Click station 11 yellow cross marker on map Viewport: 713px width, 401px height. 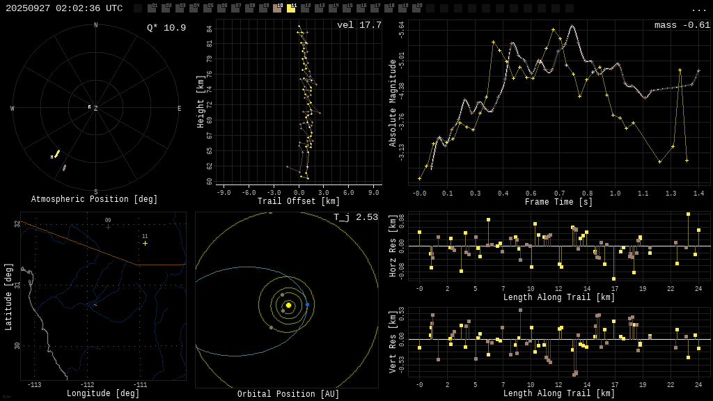click(145, 243)
